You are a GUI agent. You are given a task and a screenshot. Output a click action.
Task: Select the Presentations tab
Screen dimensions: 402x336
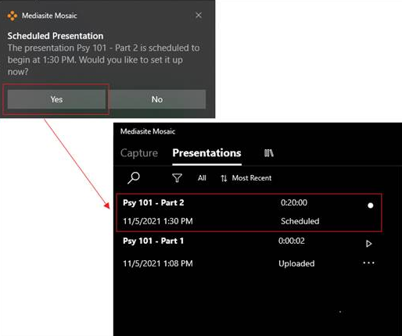[x=206, y=153]
